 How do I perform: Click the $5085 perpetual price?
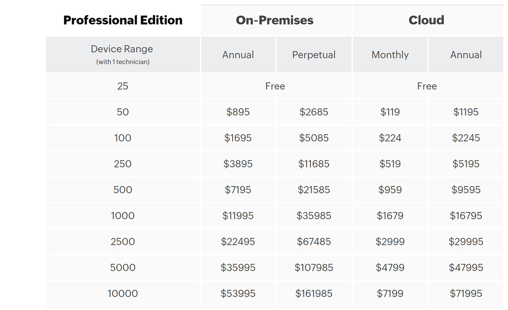coord(314,138)
